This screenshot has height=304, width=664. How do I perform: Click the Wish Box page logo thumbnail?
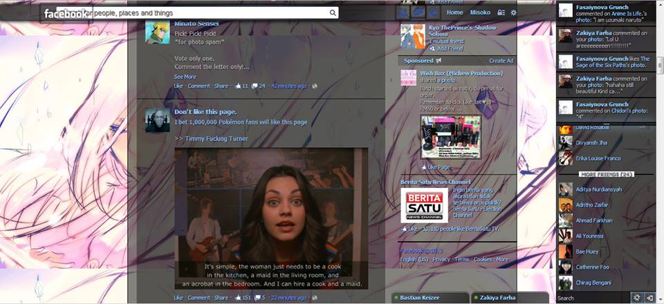click(x=409, y=78)
